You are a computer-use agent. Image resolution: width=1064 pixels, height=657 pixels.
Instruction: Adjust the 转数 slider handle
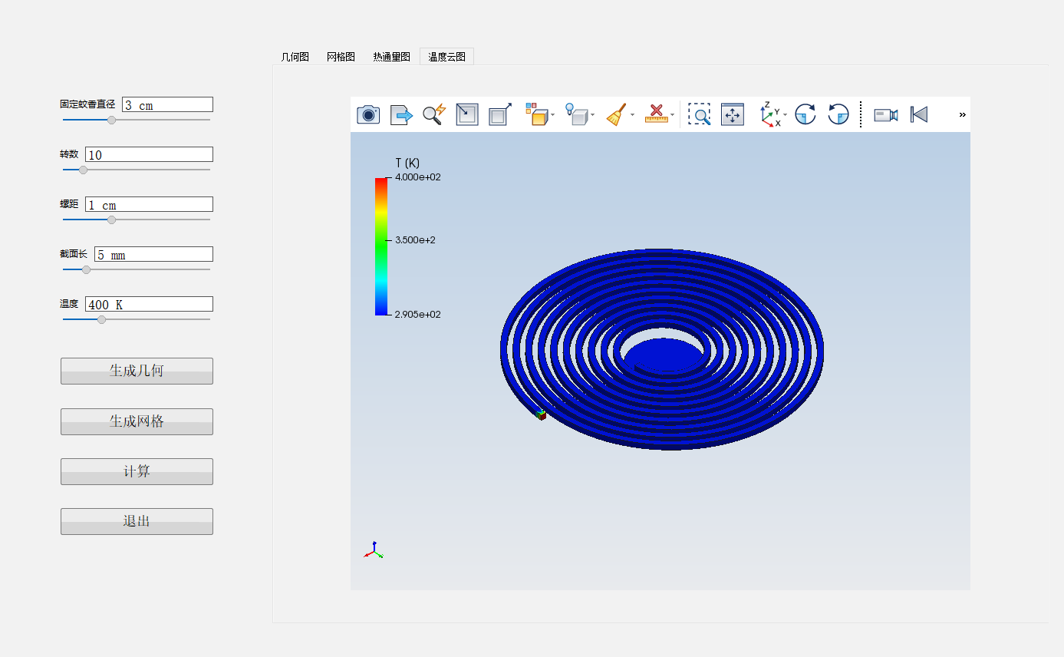tap(83, 170)
